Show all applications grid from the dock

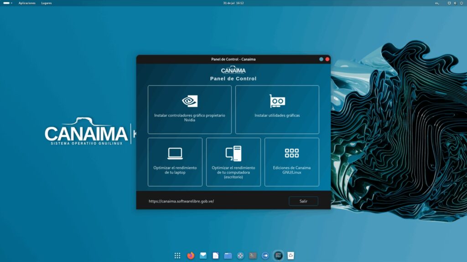[x=177, y=256]
